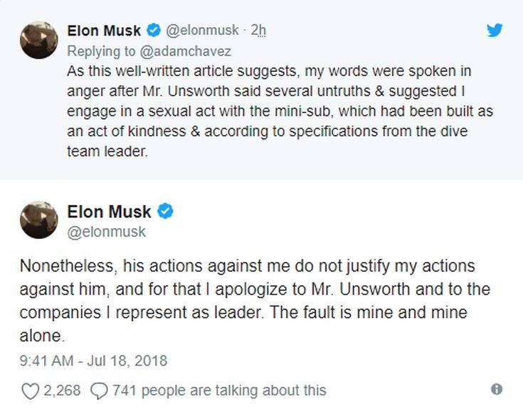Viewport: 523px width, 409px height.
Task: Open the 2h timestamp link
Action: click(x=259, y=30)
